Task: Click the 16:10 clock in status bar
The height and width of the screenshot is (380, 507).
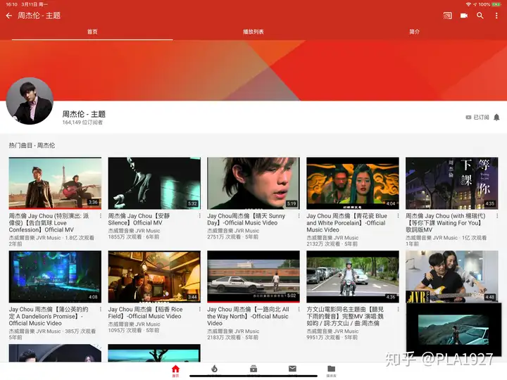Action: point(11,4)
